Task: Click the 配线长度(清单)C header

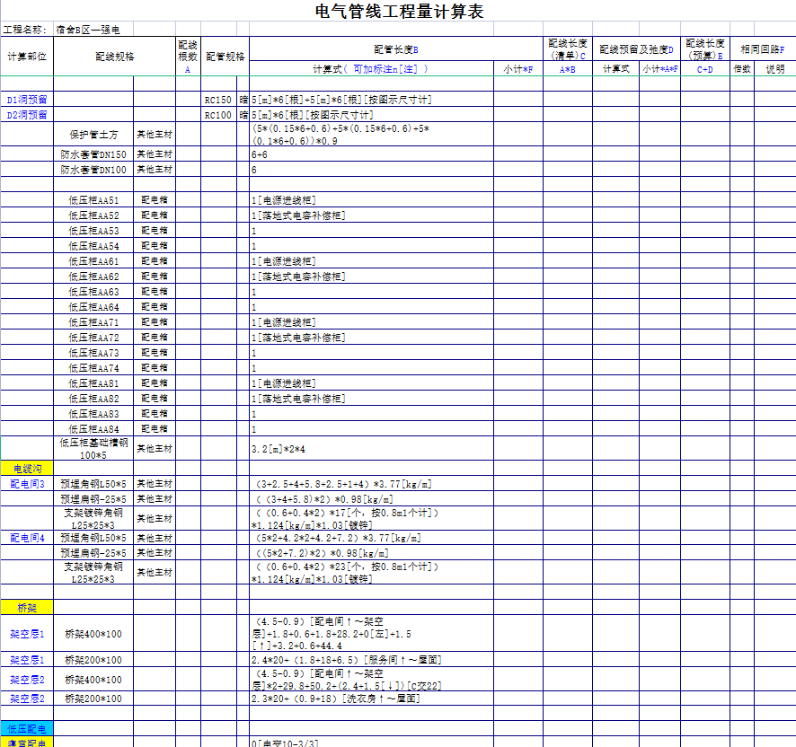Action: pos(568,49)
